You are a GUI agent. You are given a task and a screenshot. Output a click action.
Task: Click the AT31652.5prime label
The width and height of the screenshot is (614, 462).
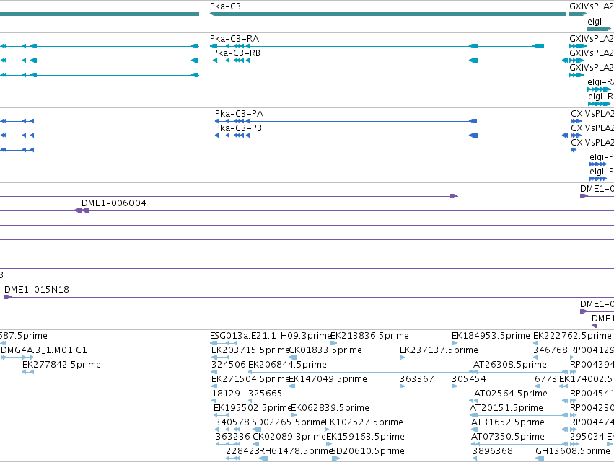[507, 422]
